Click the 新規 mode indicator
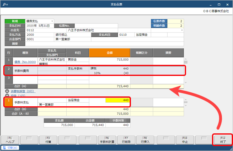The image size is (233, 151). (15, 21)
